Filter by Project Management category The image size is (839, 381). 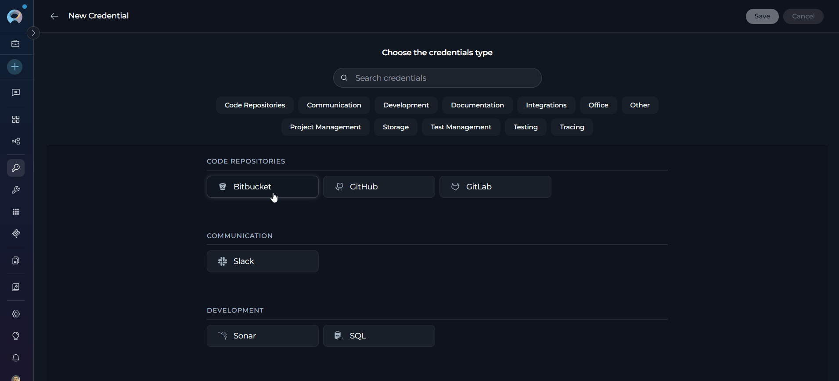[325, 127]
